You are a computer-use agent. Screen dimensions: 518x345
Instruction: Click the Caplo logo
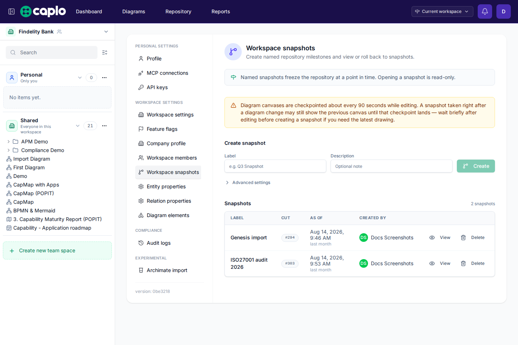click(43, 11)
